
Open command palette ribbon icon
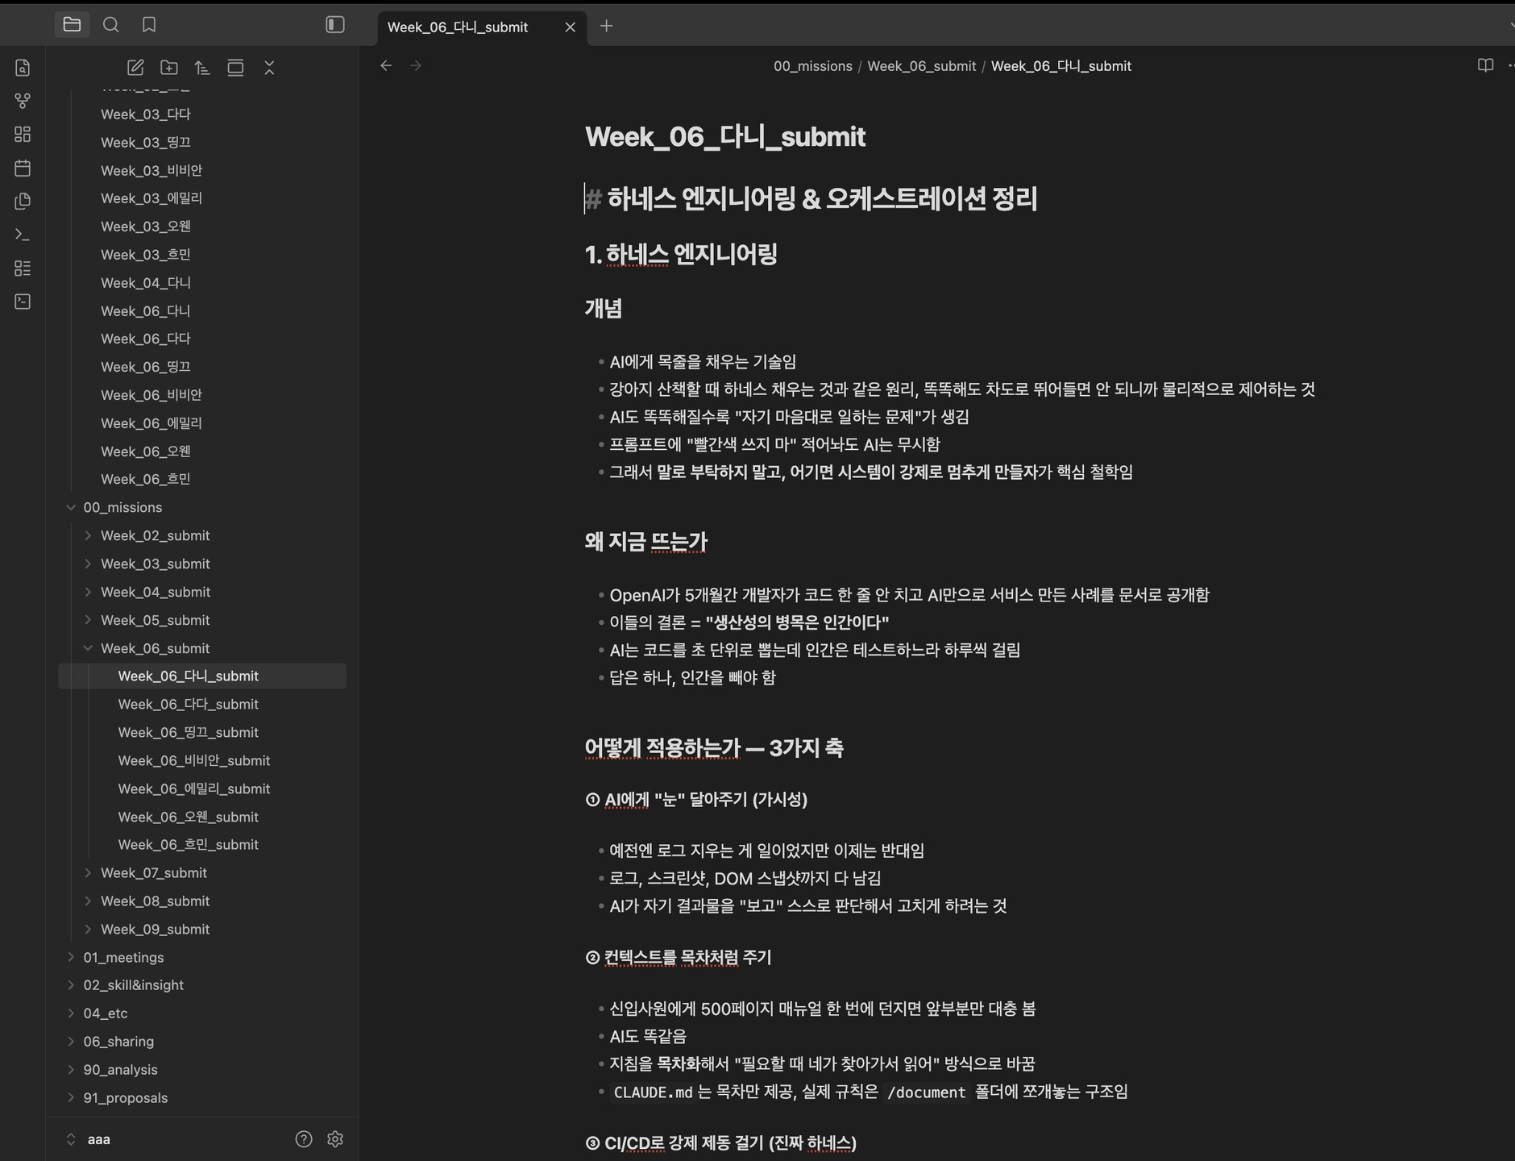pyautogui.click(x=23, y=235)
